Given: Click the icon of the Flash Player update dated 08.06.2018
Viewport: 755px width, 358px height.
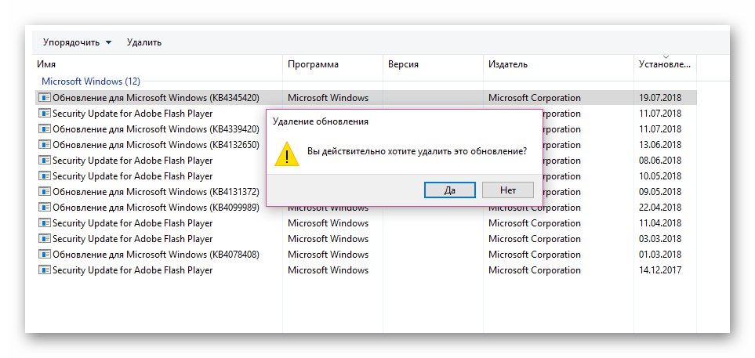Looking at the screenshot, I should point(45,161).
